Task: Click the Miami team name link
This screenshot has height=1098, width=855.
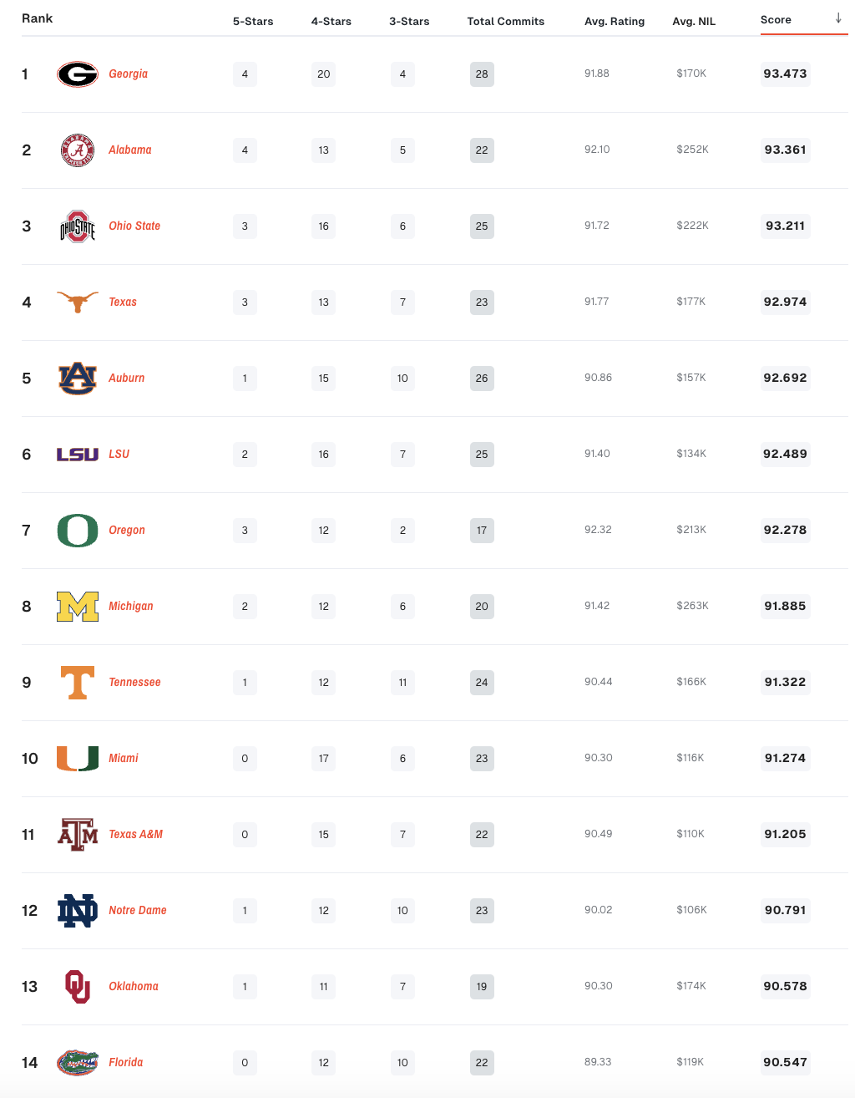Action: tap(124, 759)
